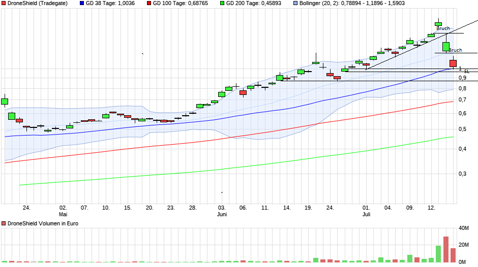
Task: Click the highest green candle at the peak
Action: [438, 23]
